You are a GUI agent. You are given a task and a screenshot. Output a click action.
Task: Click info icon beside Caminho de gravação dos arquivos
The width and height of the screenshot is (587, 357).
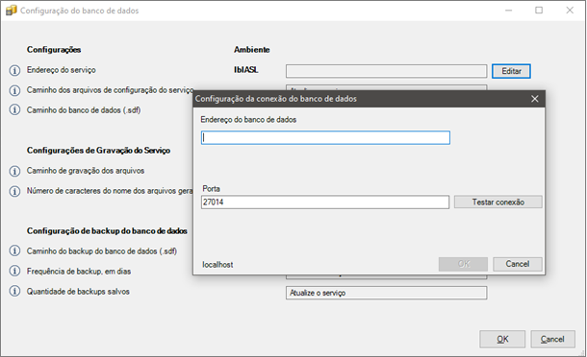click(x=14, y=171)
